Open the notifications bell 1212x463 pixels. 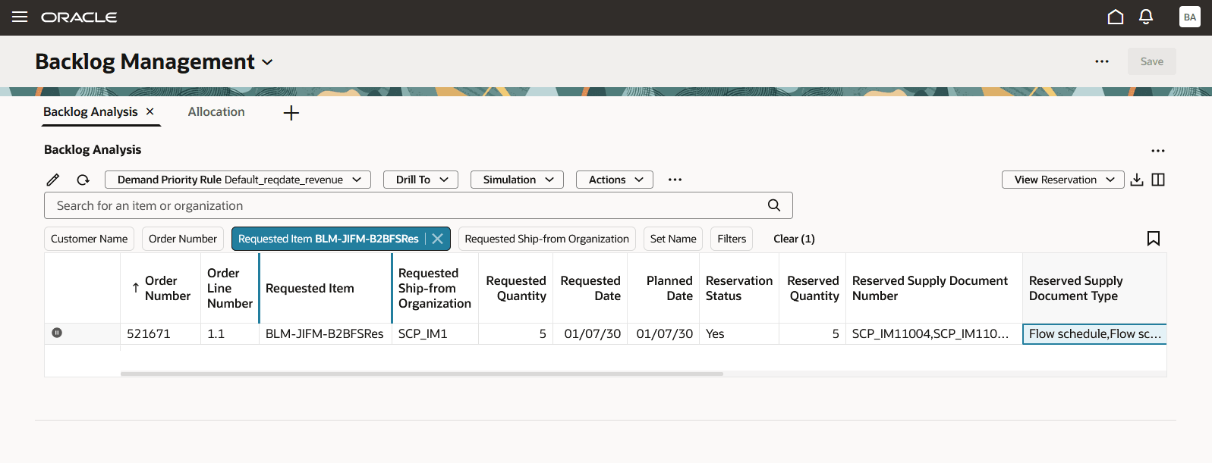point(1146,17)
